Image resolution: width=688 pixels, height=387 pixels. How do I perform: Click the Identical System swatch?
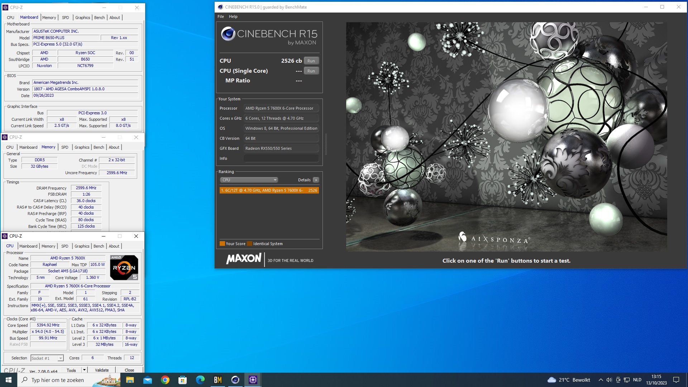click(249, 244)
